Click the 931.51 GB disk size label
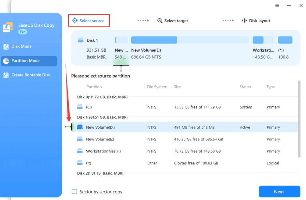 click(96, 50)
